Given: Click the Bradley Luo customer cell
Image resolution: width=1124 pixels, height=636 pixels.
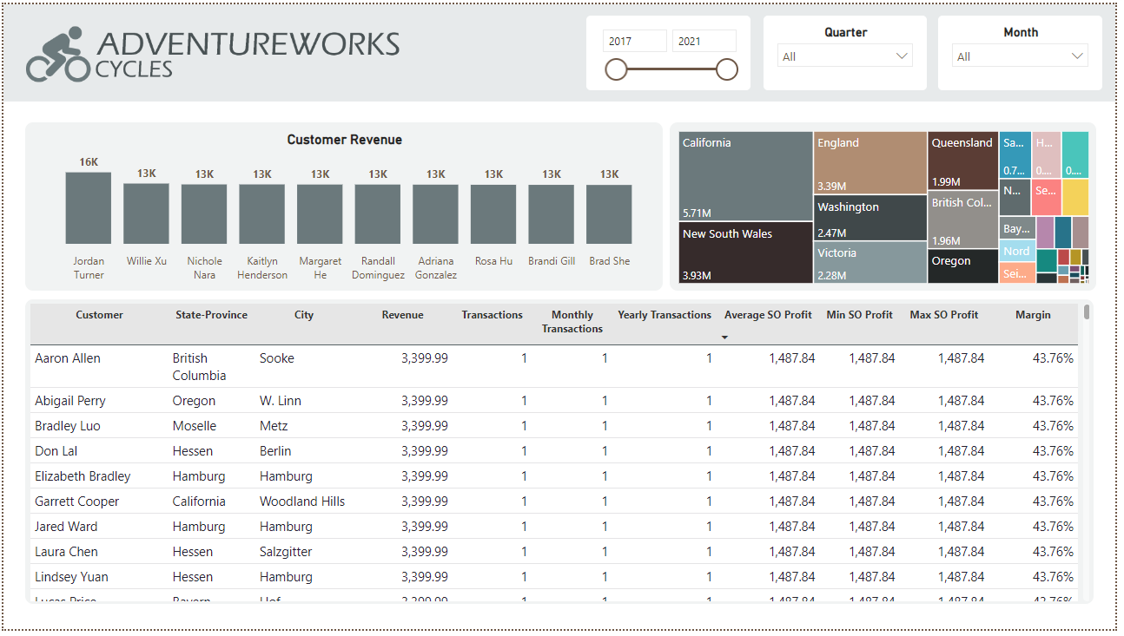Looking at the screenshot, I should coord(68,426).
